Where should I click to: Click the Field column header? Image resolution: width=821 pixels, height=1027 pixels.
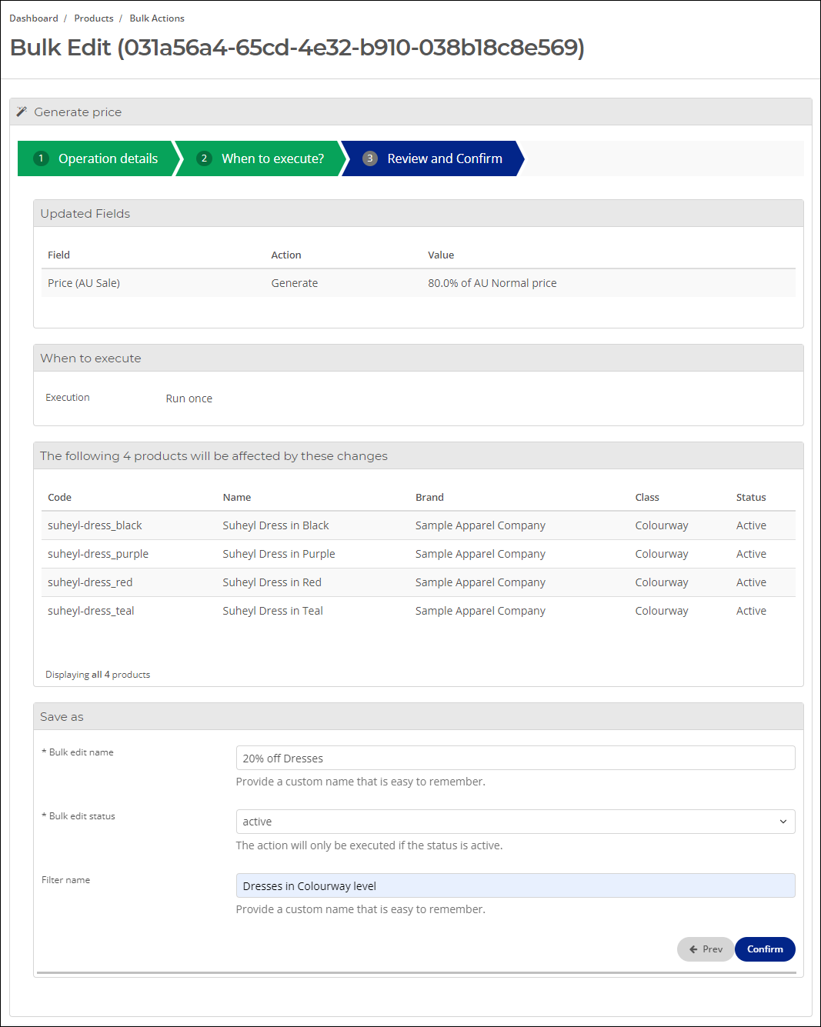(x=58, y=255)
